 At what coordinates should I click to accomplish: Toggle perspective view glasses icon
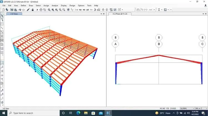[x=98, y=10]
